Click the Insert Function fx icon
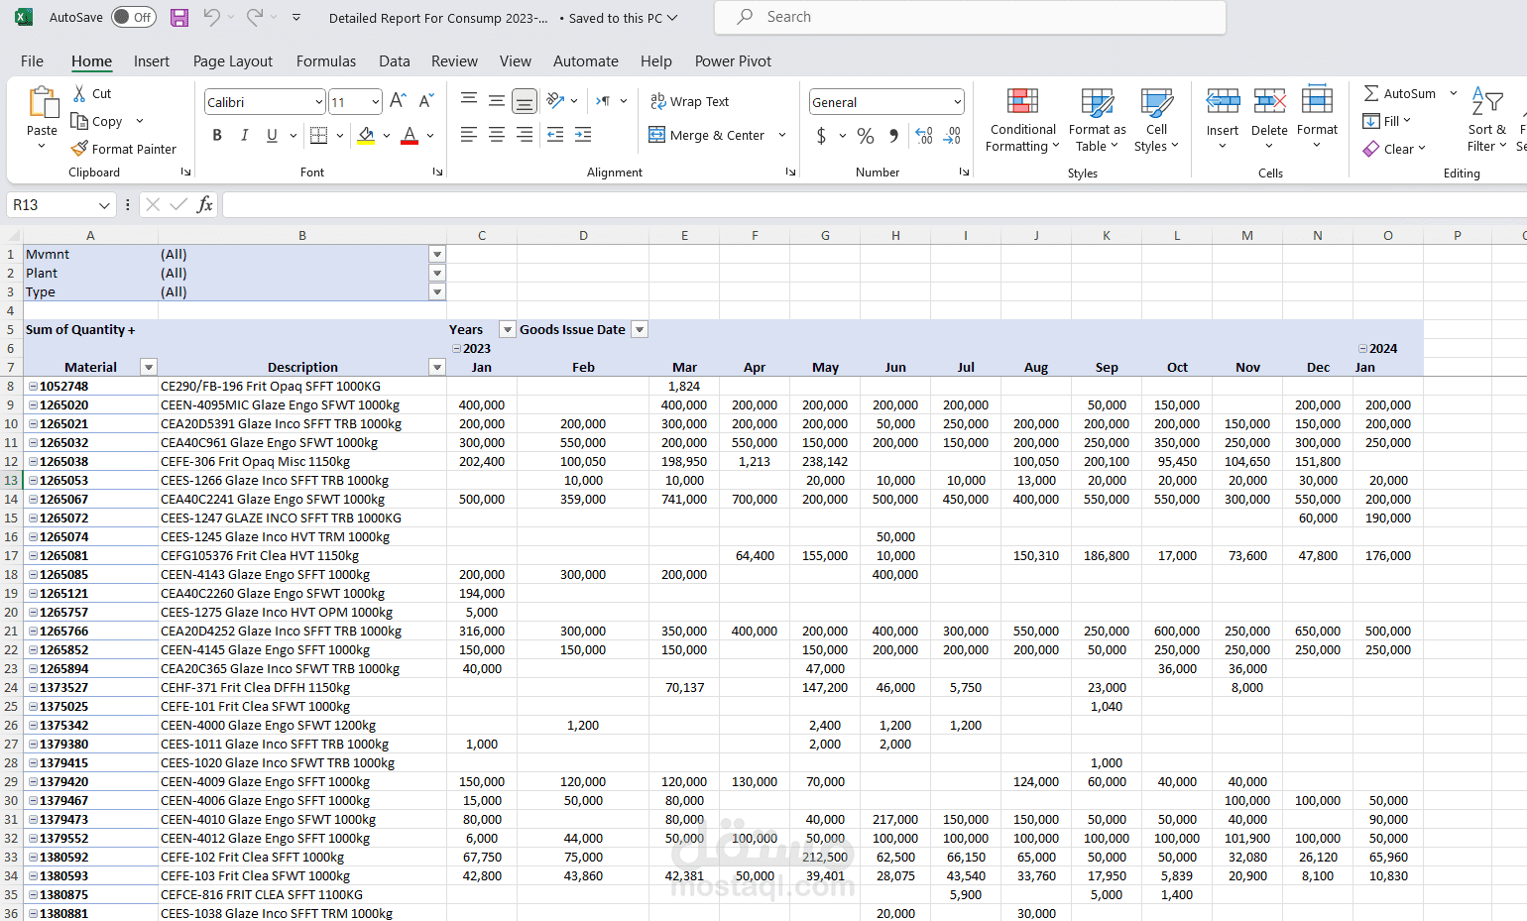The image size is (1527, 921). 204,204
